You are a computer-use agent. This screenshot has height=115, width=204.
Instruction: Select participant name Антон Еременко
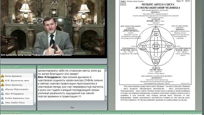pyautogui.click(x=13, y=76)
